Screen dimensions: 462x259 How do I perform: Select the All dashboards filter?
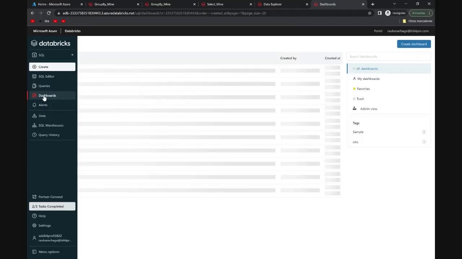pos(389,69)
